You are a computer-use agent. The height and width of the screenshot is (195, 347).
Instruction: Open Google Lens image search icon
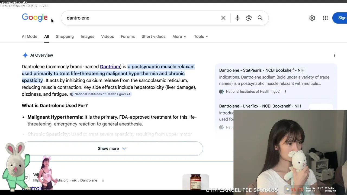tap(249, 18)
